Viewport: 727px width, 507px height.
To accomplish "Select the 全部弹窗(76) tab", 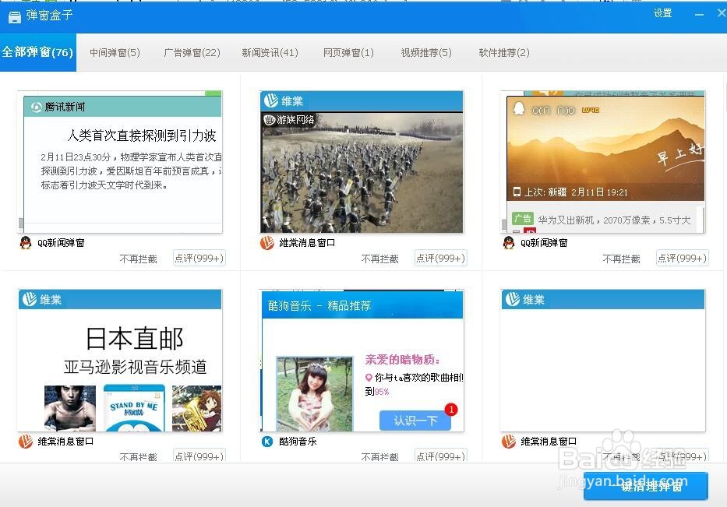I will 38,52.
